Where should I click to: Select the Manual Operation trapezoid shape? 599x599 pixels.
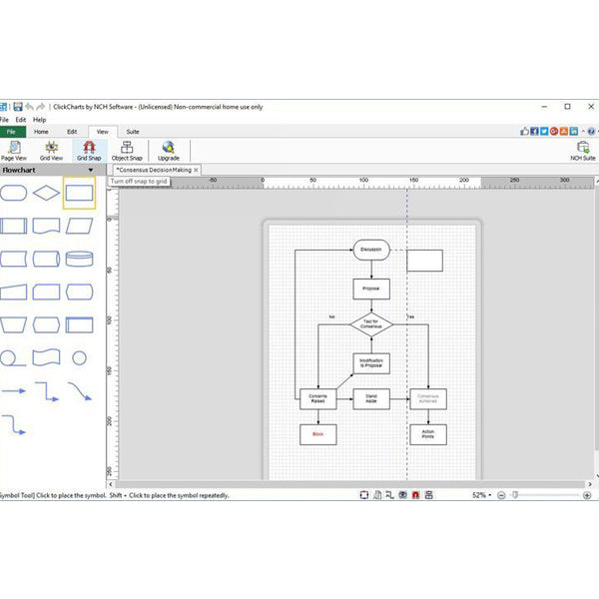click(14, 324)
